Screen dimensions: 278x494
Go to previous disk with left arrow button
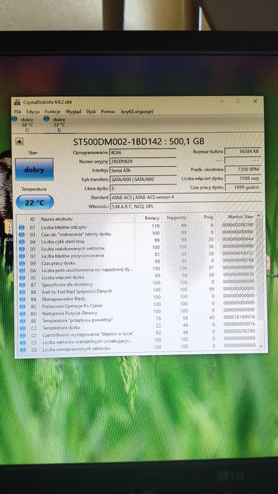pos(19,142)
